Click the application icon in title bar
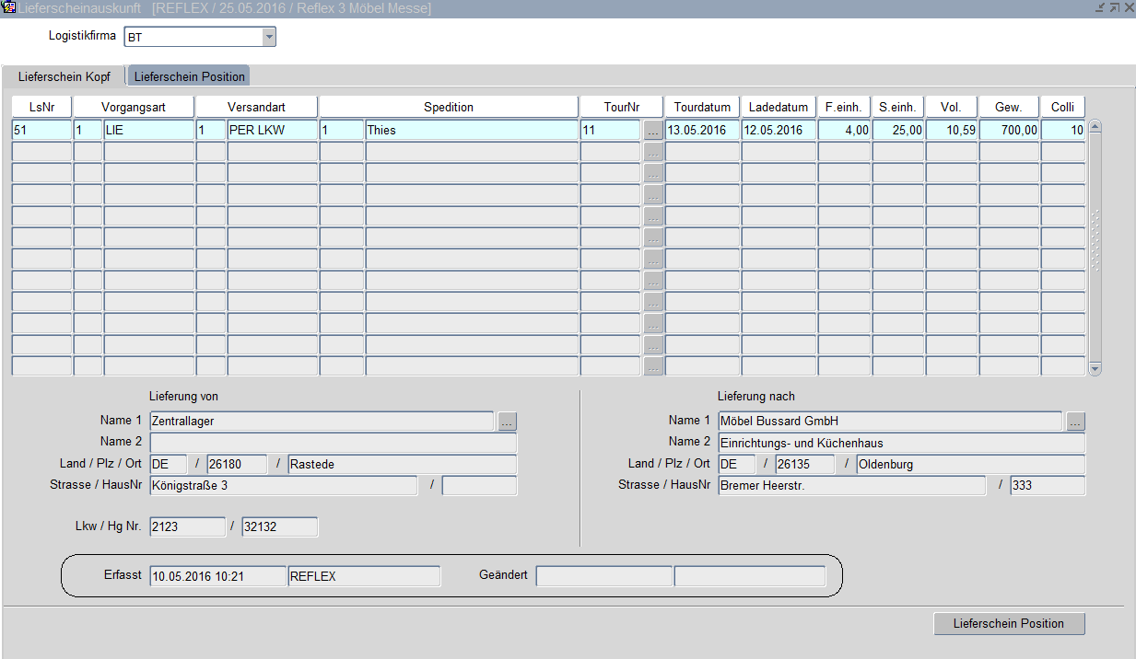 click(8, 7)
